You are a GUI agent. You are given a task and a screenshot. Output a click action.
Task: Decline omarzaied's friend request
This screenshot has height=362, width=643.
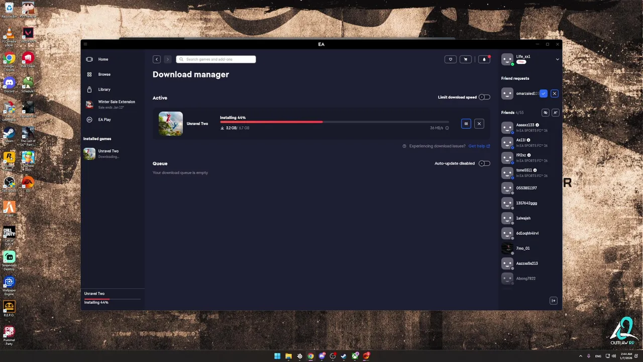pyautogui.click(x=555, y=94)
